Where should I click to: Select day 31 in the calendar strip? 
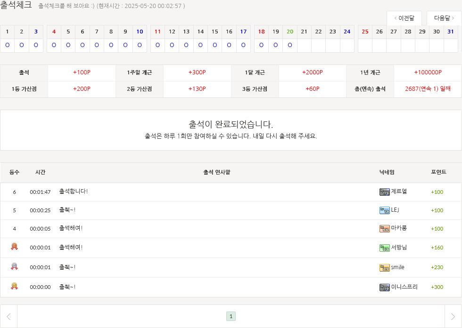[451, 32]
